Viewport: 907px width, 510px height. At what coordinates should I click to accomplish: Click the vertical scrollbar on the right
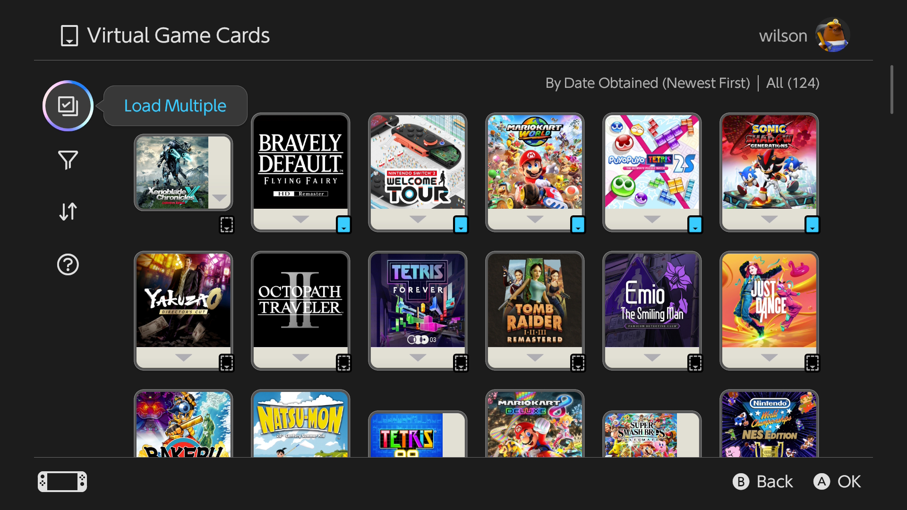[892, 90]
